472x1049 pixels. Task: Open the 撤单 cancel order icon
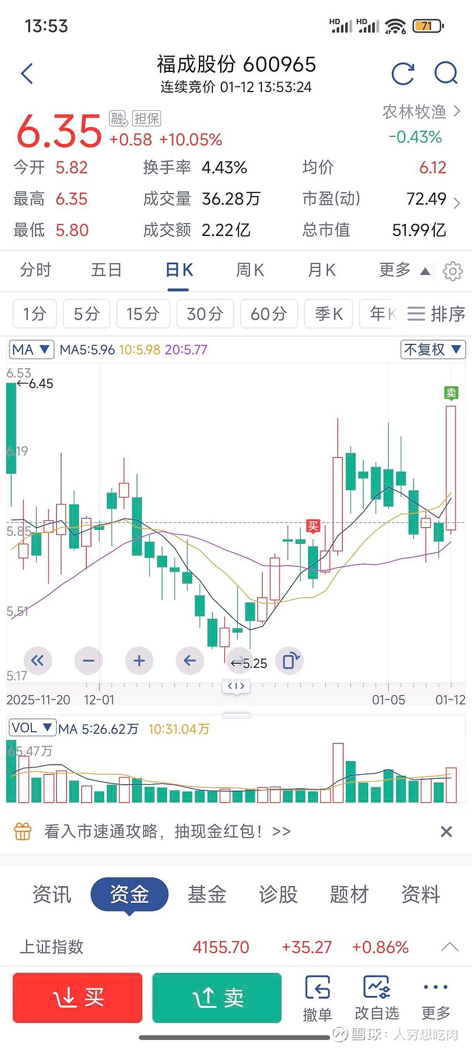[x=317, y=999]
